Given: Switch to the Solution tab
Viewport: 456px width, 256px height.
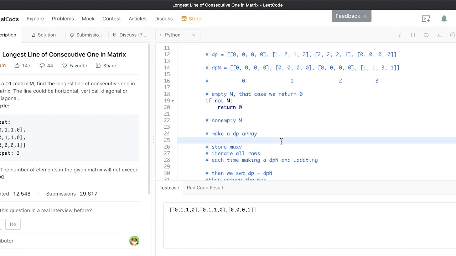Looking at the screenshot, I should (x=43, y=35).
